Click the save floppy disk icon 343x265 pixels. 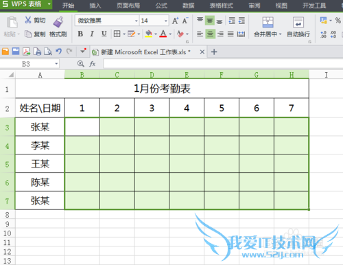(16, 51)
